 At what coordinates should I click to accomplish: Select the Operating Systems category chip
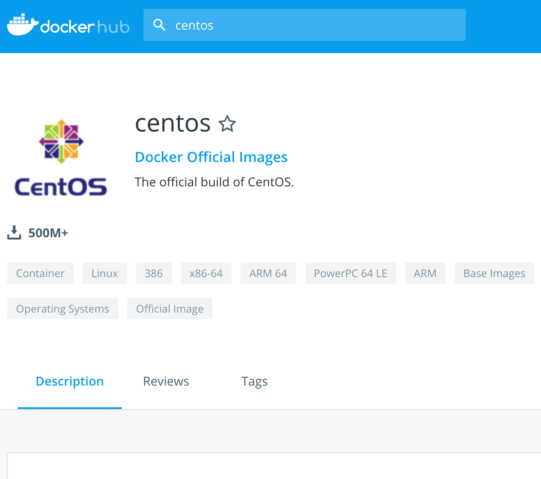click(62, 309)
